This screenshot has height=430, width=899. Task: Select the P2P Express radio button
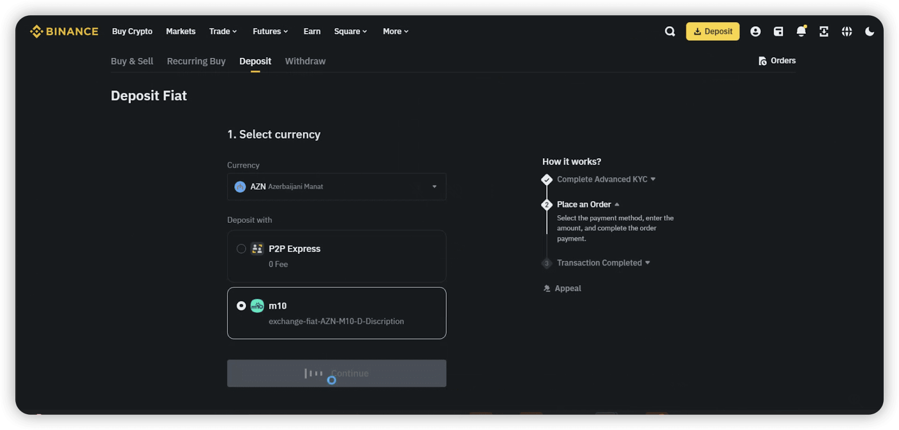pos(241,249)
